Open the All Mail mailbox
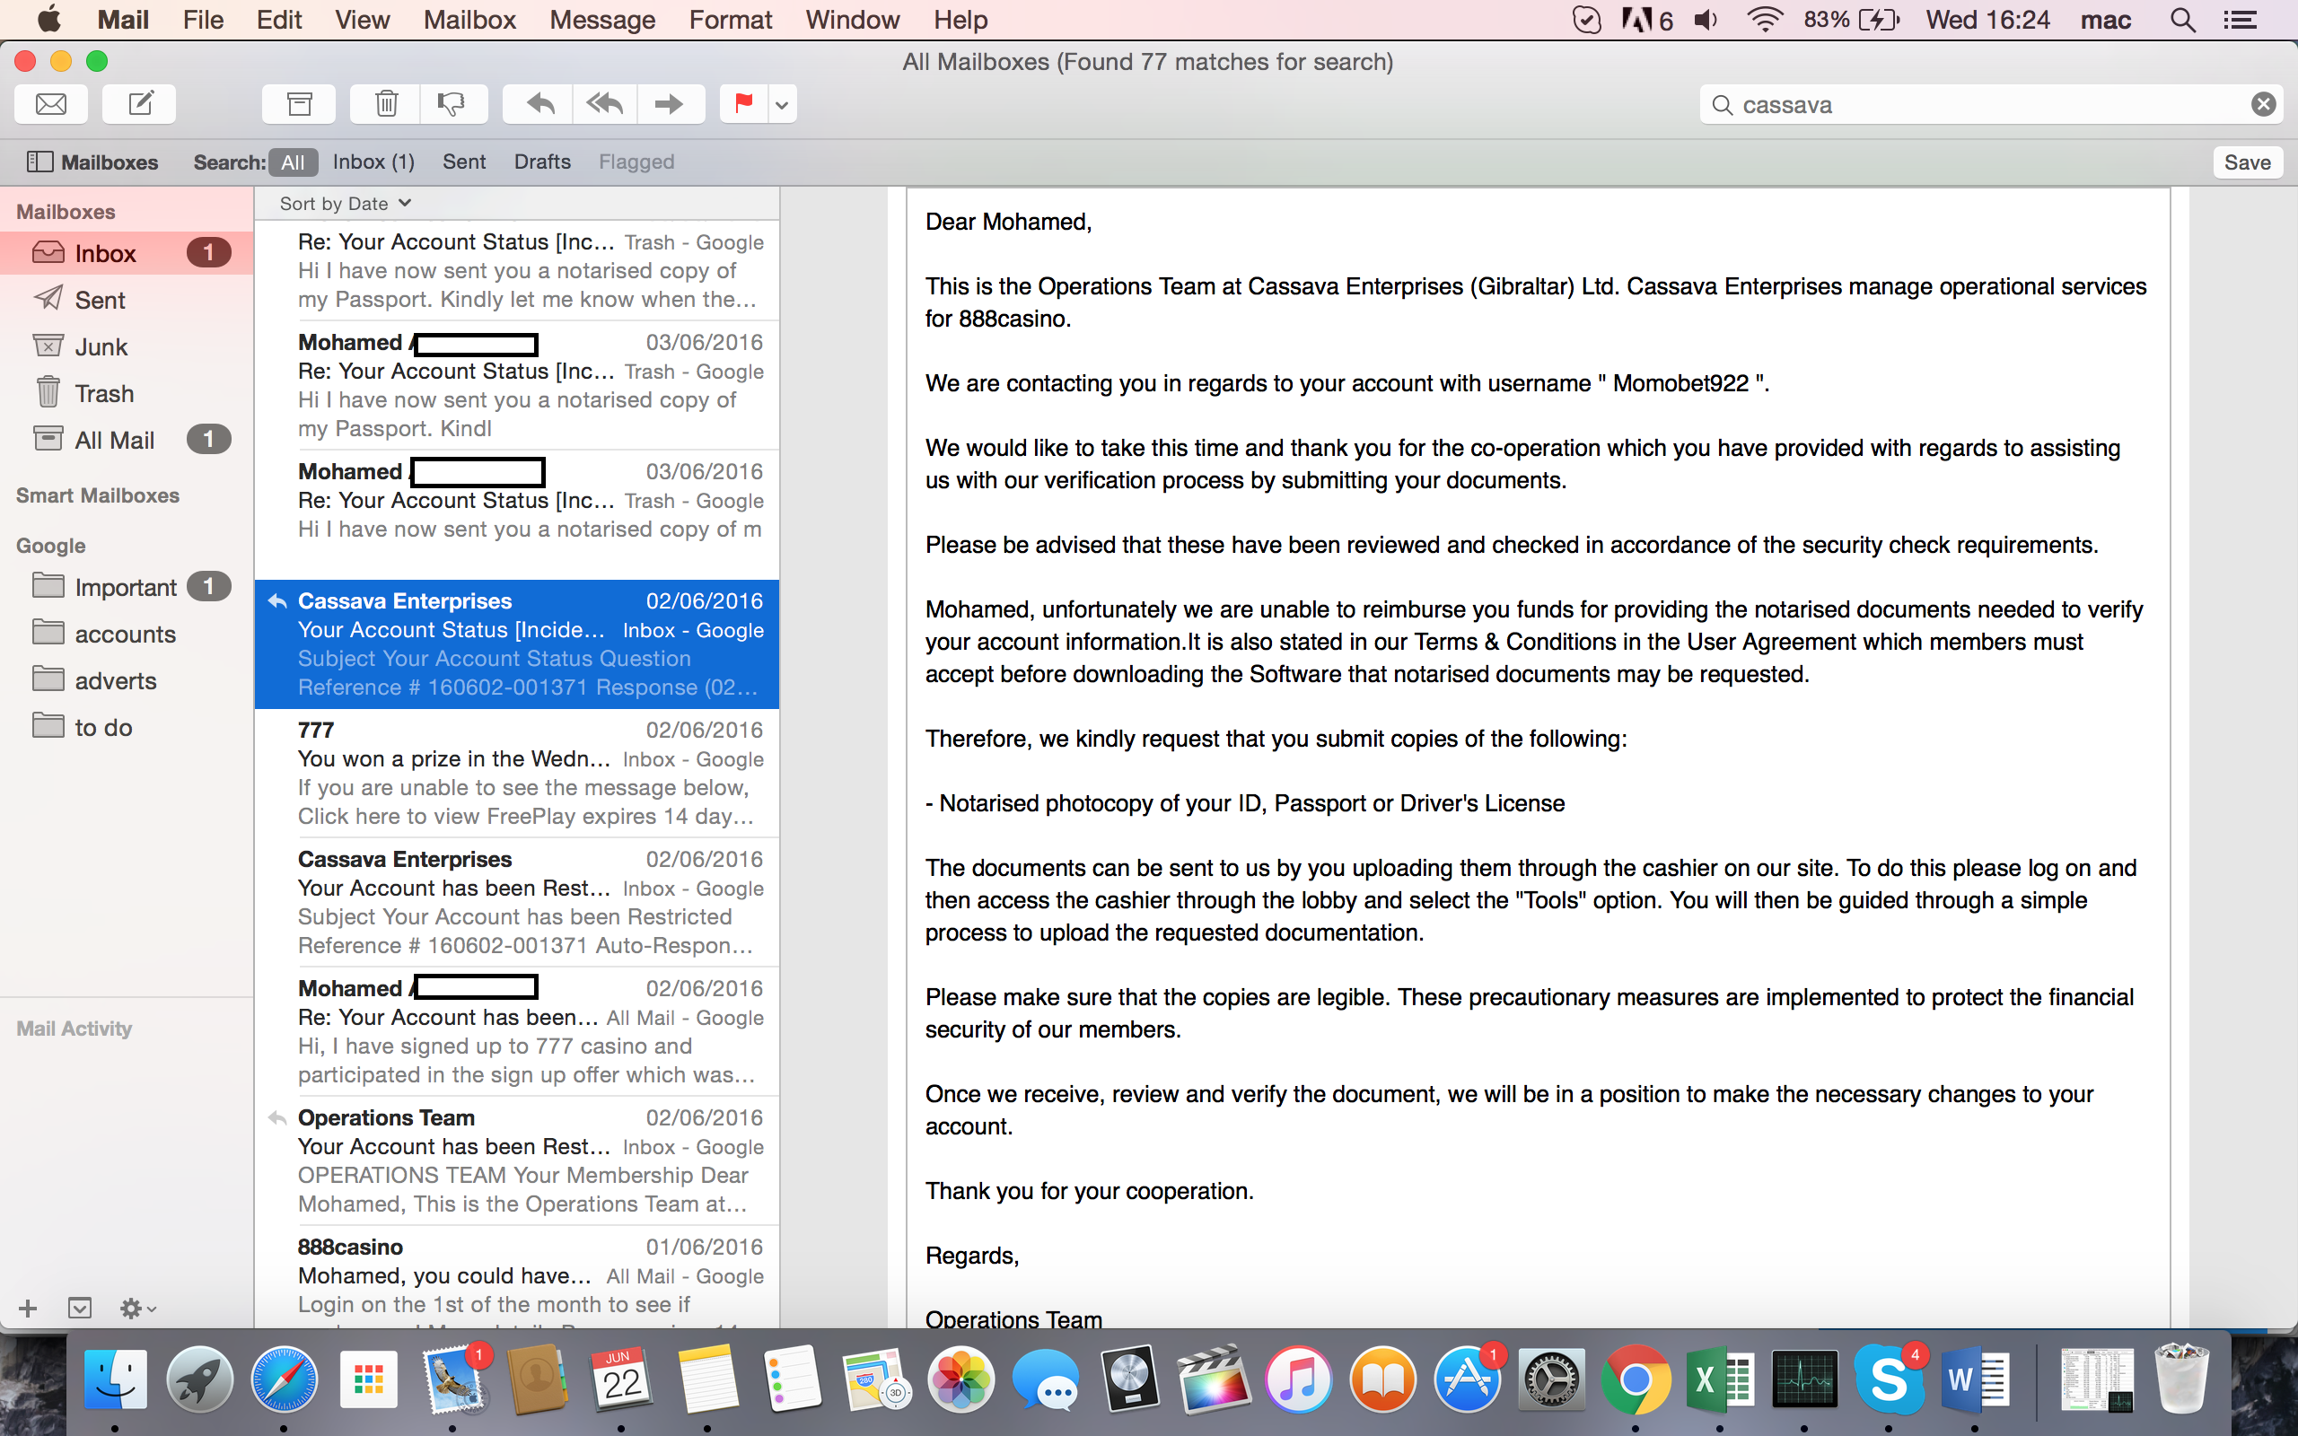Viewport: 2298px width, 1436px height. 127,440
